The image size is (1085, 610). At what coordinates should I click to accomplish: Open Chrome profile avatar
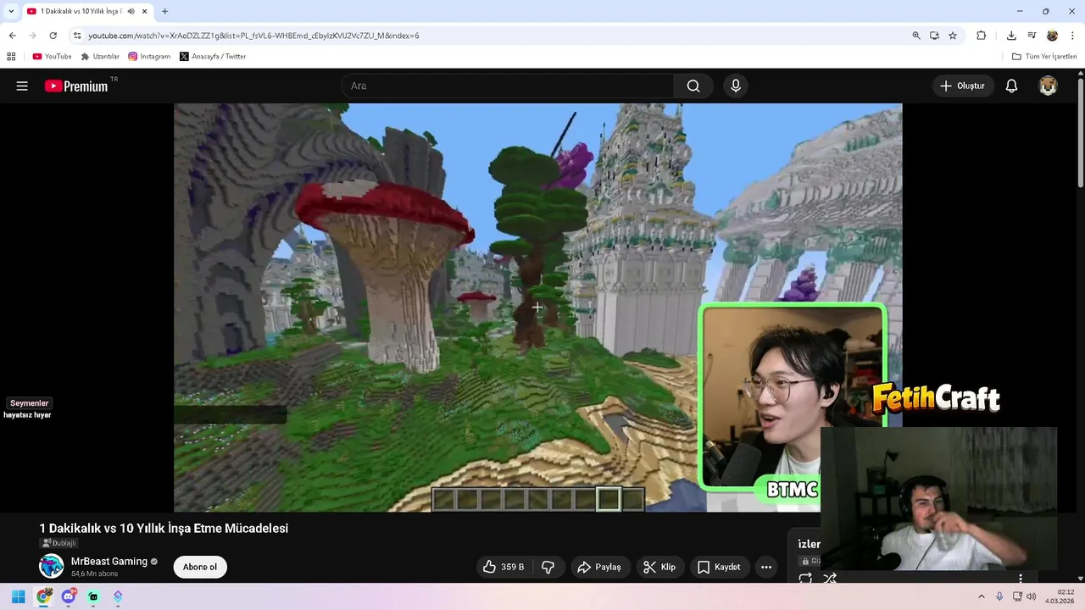click(x=1052, y=36)
